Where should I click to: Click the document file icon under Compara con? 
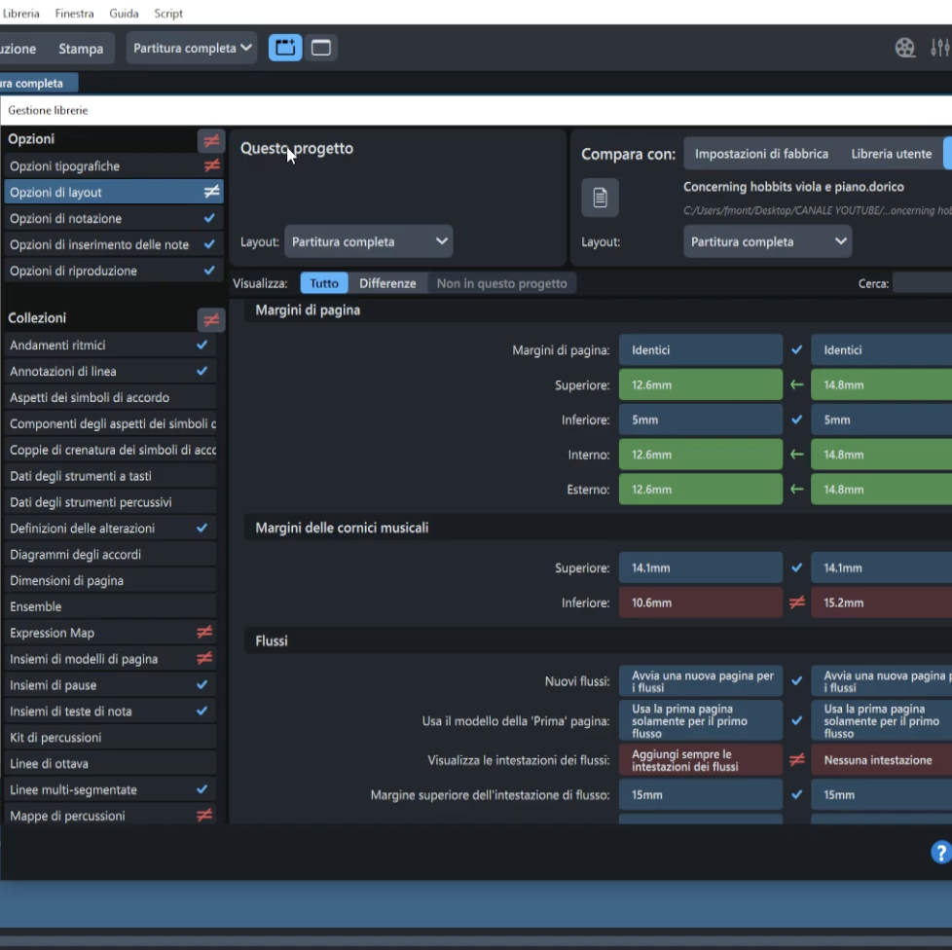point(600,198)
